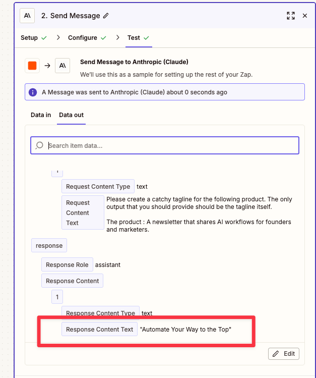Screen dimensions: 316x378
Task: Focus the Search item data field
Action: click(x=165, y=145)
